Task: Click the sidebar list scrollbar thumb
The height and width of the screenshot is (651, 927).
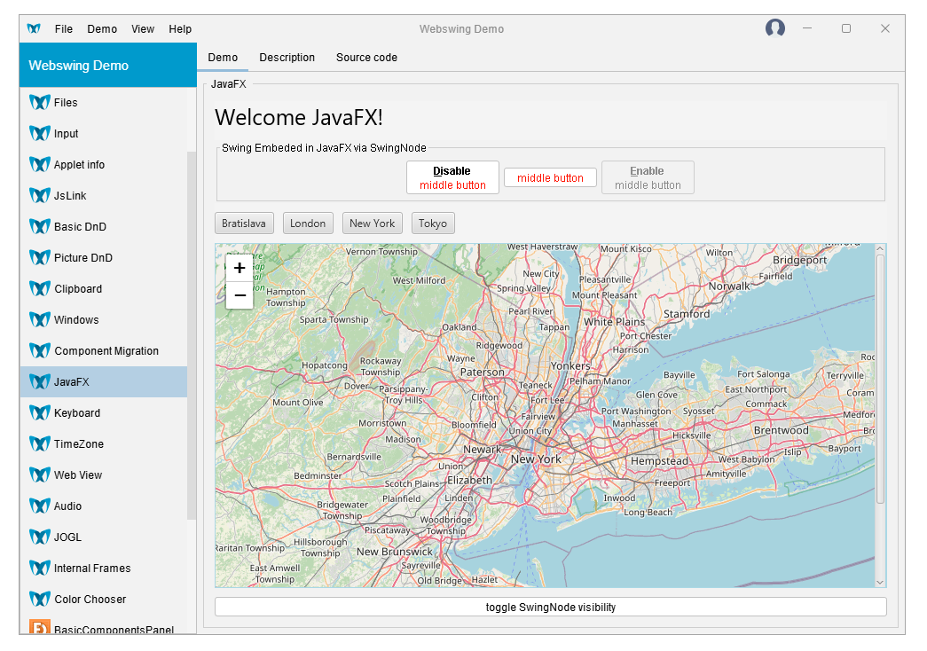Action: (x=192, y=334)
